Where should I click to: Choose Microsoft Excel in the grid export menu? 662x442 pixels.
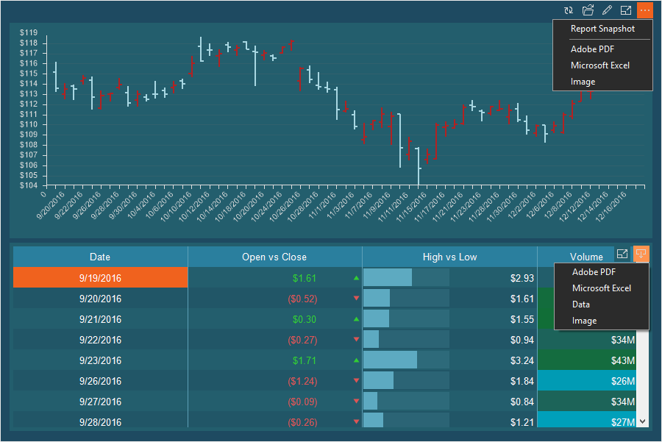coord(601,288)
